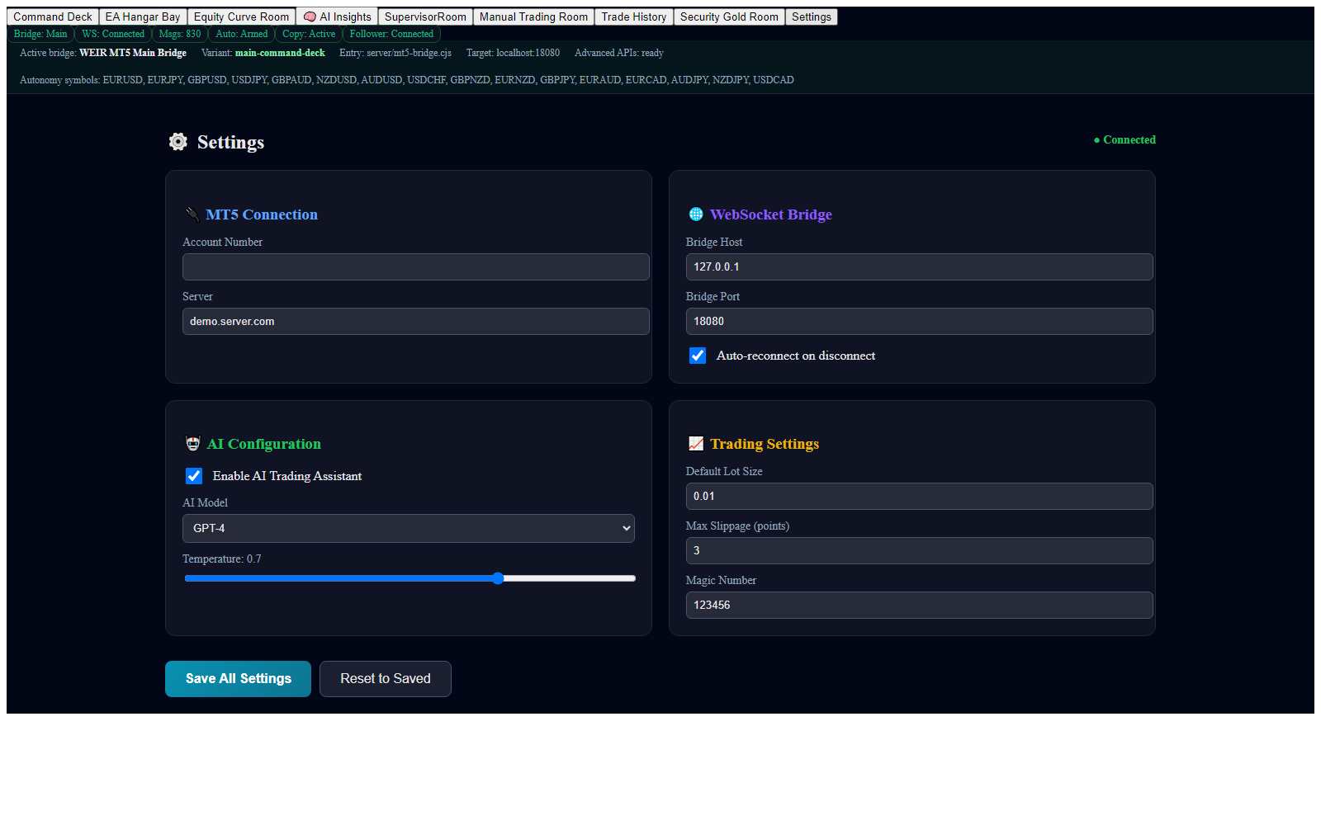Click the Bridge: Main status pill
The width and height of the screenshot is (1321, 825).
click(40, 34)
